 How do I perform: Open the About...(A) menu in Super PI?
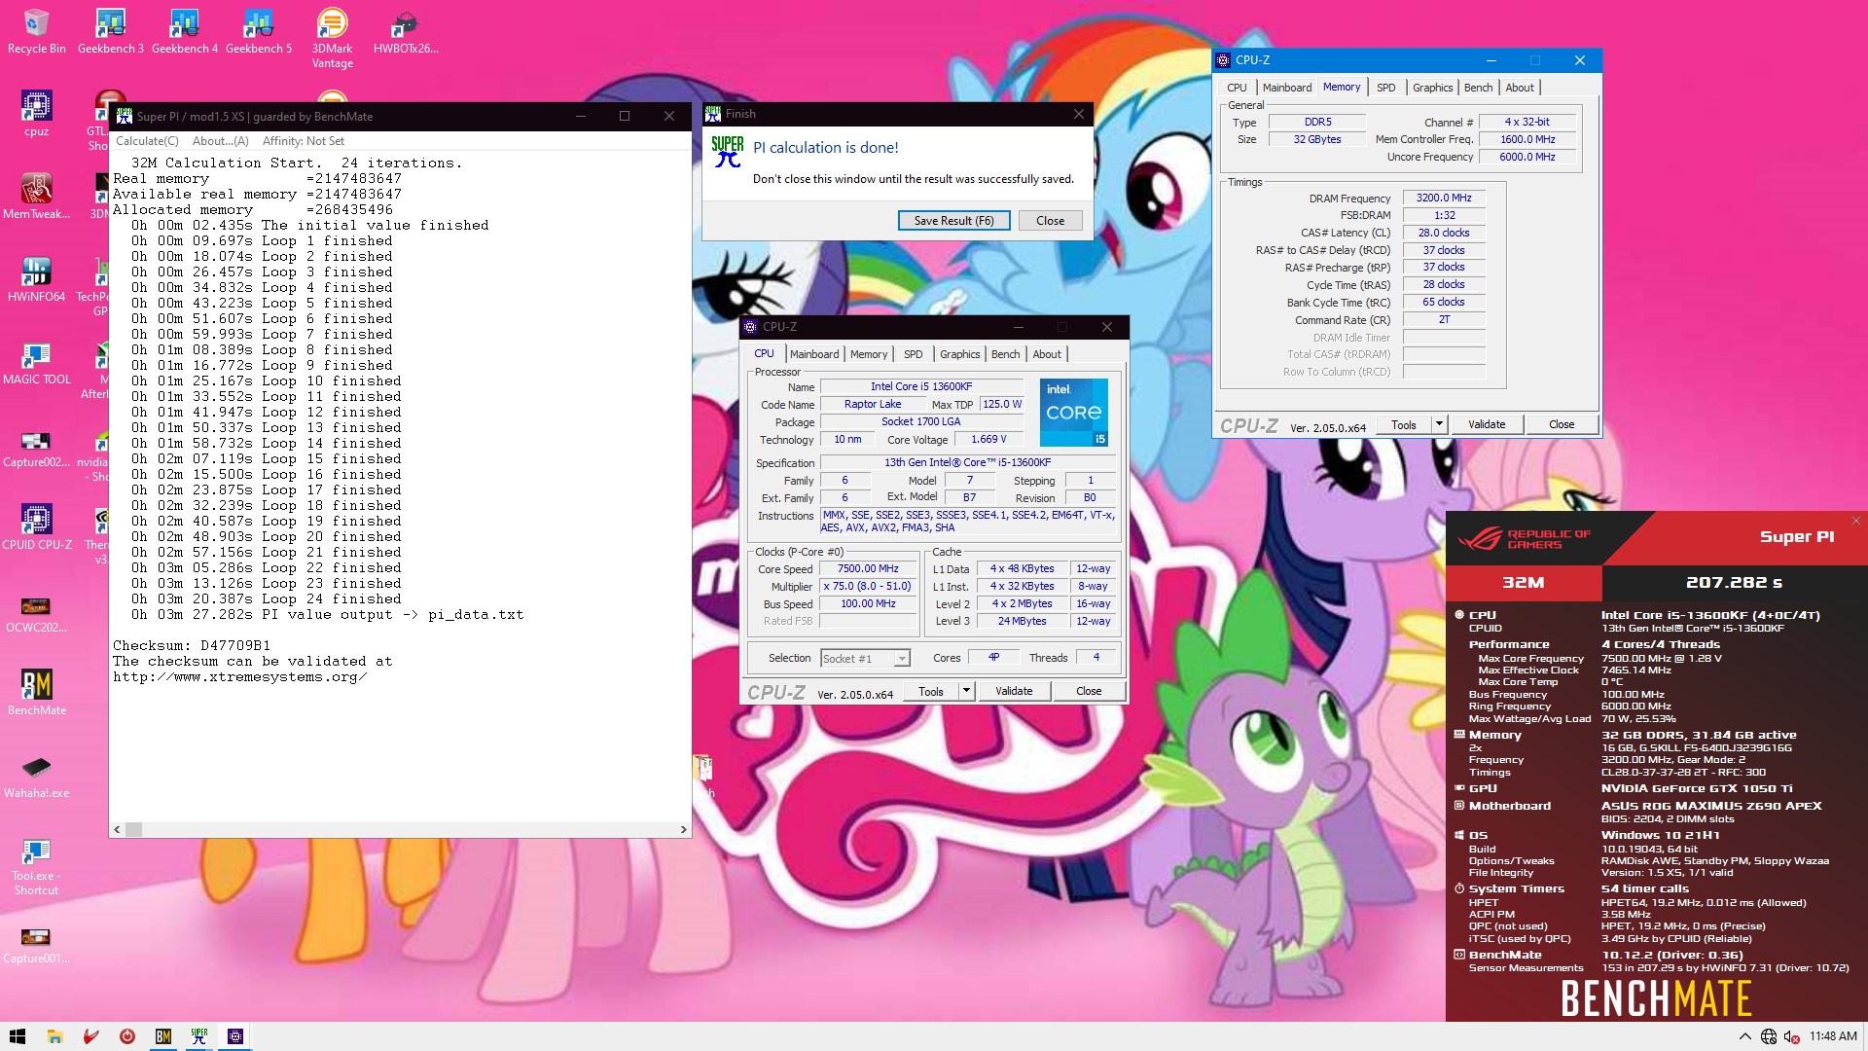pos(220,141)
